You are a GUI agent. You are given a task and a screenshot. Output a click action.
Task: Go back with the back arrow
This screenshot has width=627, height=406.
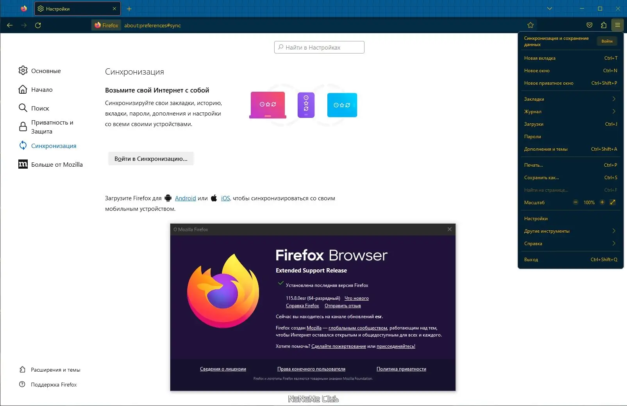(10, 25)
